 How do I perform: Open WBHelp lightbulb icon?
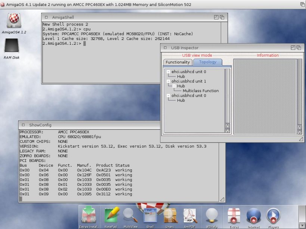click(212, 216)
